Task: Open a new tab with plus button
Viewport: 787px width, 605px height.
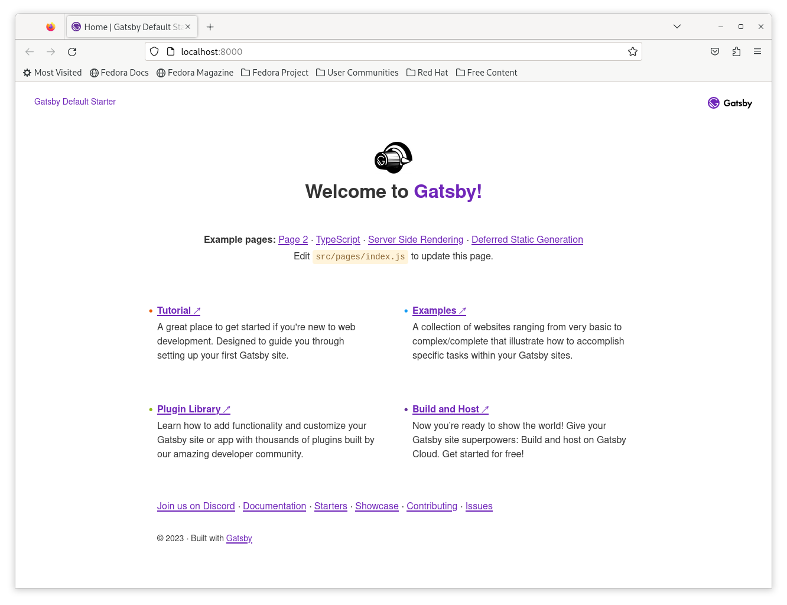Action: [x=210, y=27]
